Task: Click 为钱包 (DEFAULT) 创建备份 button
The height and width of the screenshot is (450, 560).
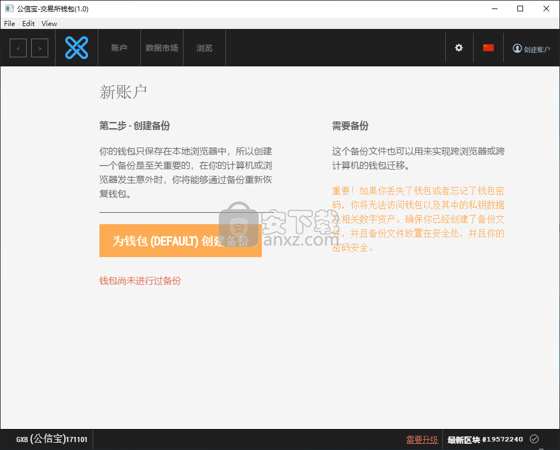Action: pyautogui.click(x=181, y=241)
